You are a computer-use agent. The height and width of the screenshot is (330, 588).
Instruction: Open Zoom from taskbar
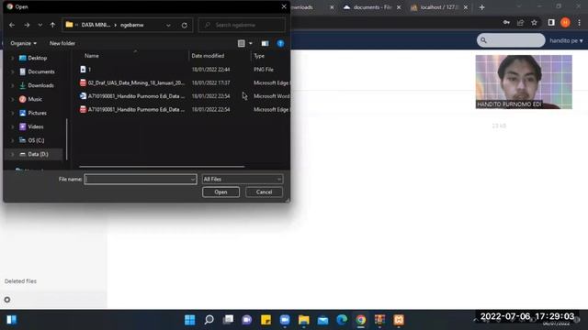tap(285, 320)
